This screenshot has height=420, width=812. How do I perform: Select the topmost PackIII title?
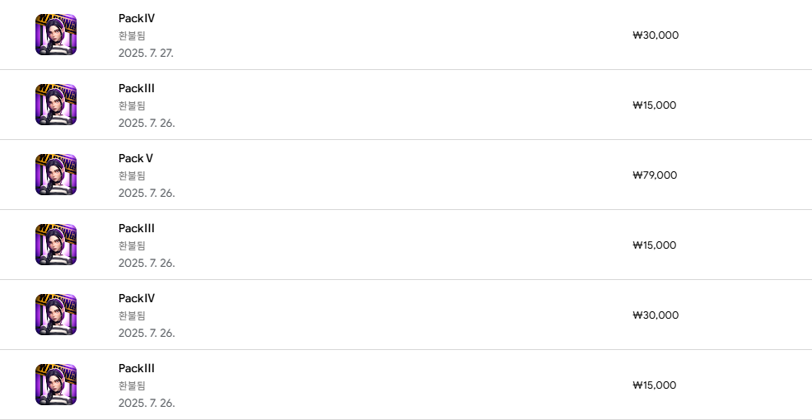pos(137,88)
